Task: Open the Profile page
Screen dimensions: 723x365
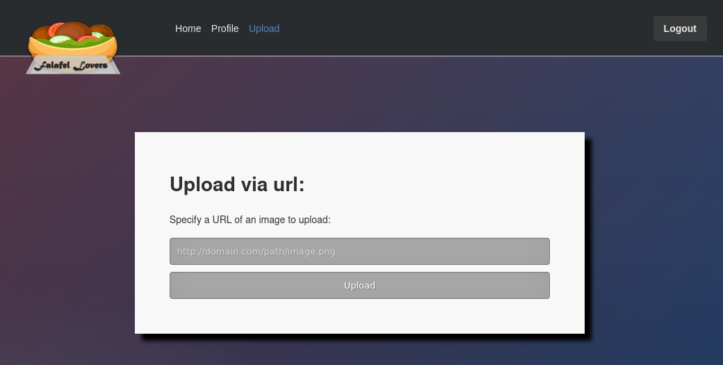Action: pos(225,29)
